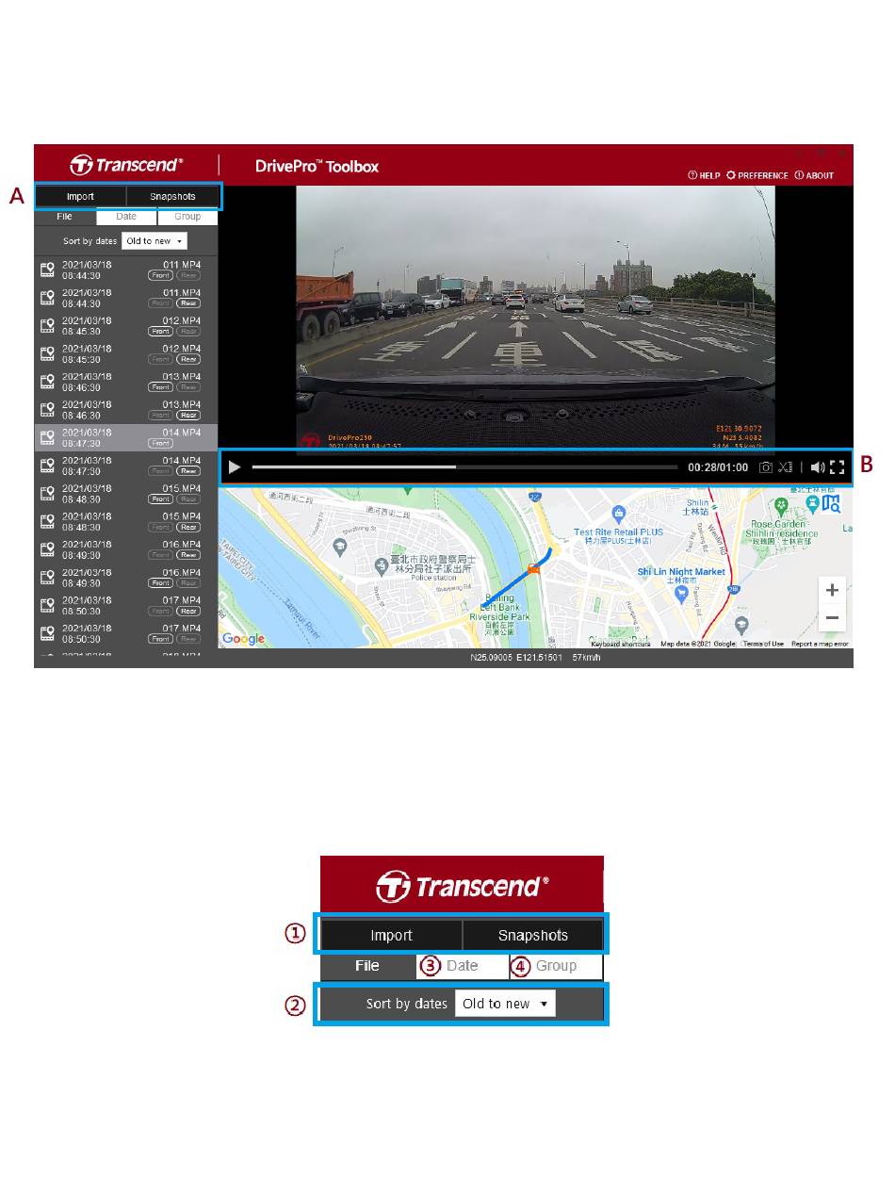Switch to the File tab in the app window

(64, 217)
